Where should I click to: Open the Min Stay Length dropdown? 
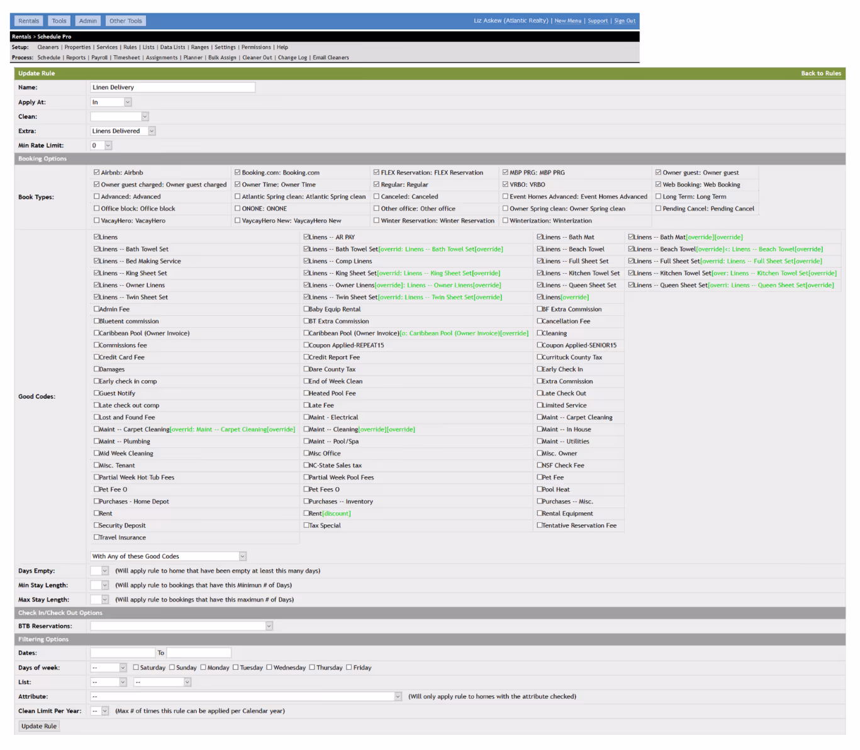point(99,585)
